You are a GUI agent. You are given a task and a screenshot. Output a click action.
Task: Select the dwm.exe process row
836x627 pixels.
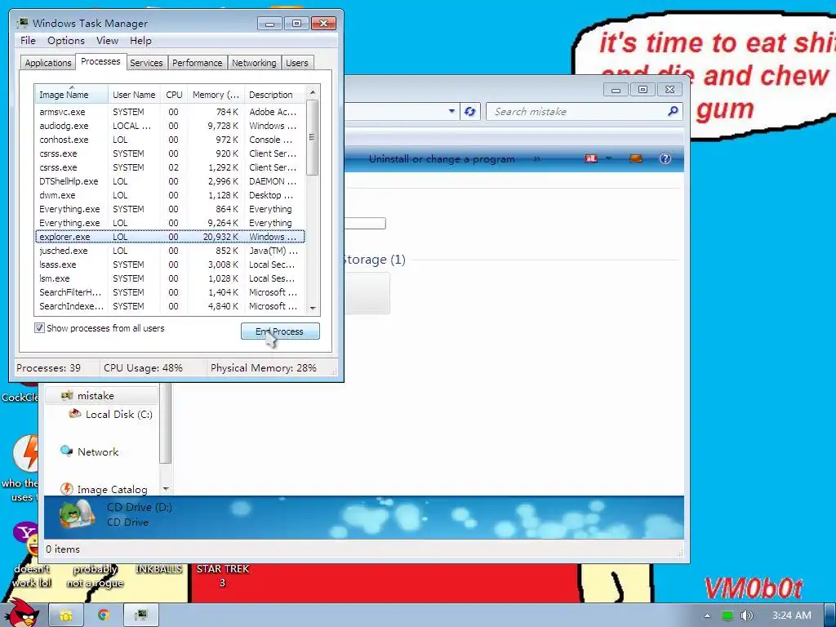pyautogui.click(x=170, y=195)
